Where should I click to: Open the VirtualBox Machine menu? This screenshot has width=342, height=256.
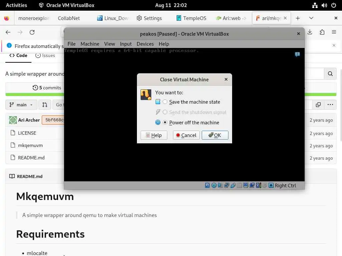(90, 44)
